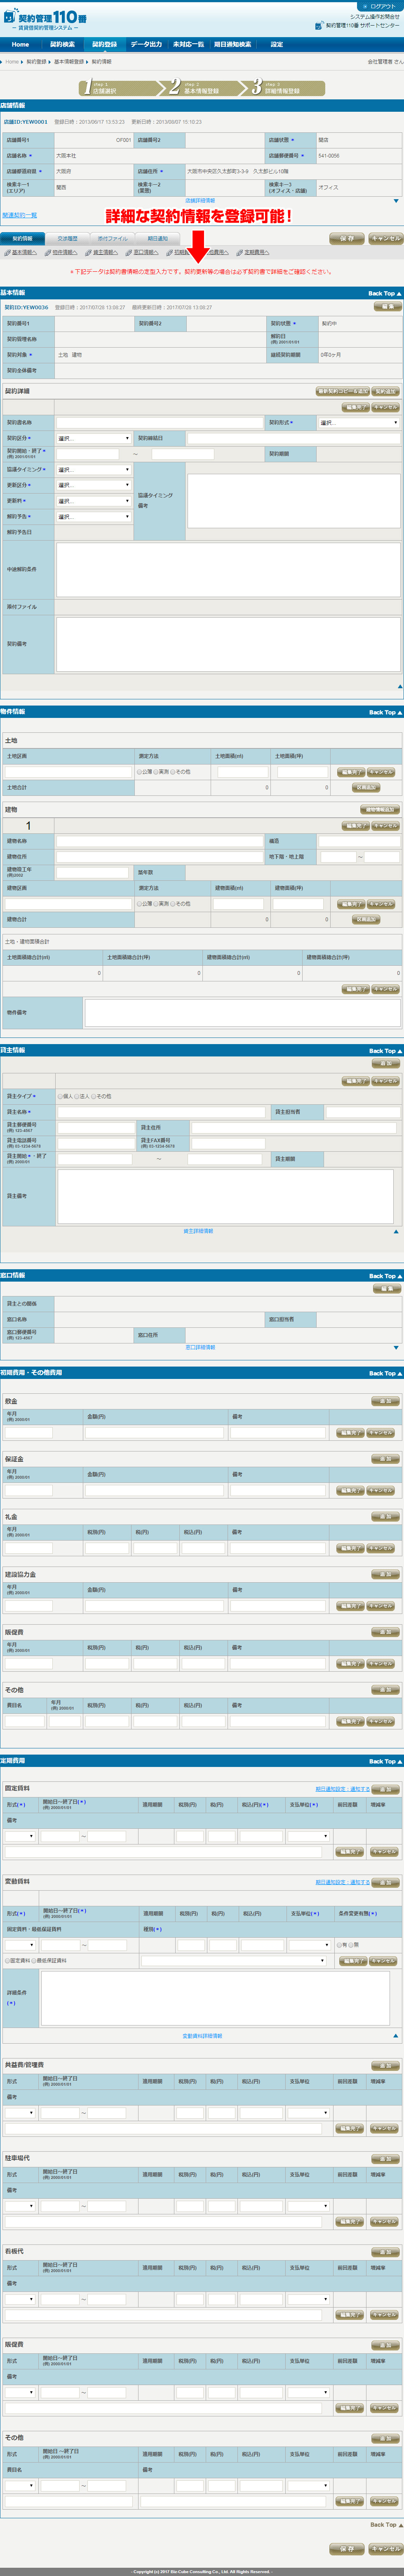Open the 契約形式 dropdown
Image resolution: width=404 pixels, height=2576 pixels.
pyautogui.click(x=359, y=423)
